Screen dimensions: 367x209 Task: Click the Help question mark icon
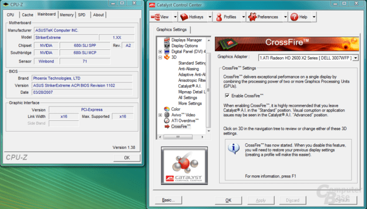[294, 17]
